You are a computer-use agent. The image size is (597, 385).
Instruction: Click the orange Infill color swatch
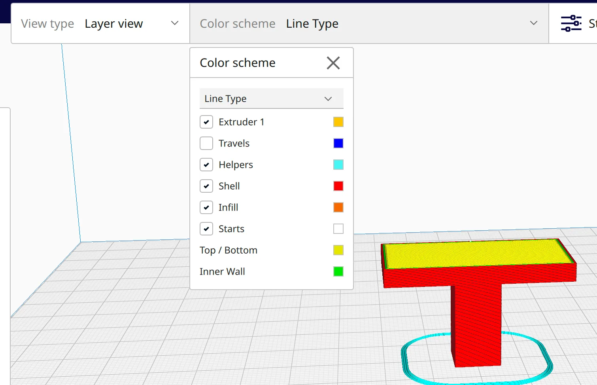click(x=338, y=207)
